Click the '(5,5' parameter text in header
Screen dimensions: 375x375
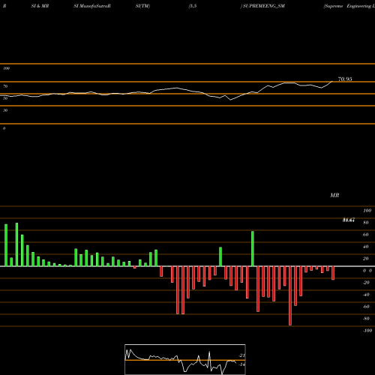193,6
